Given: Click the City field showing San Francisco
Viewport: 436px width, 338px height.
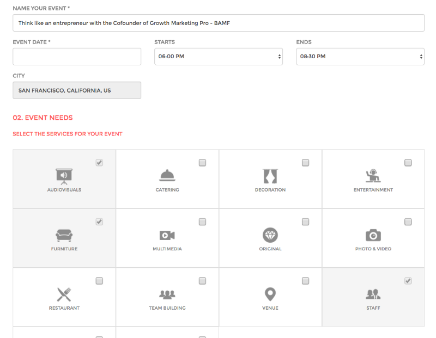Looking at the screenshot, I should coord(77,90).
